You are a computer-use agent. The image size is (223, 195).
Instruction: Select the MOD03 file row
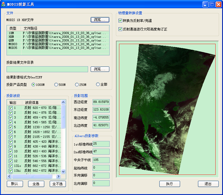[x=58, y=44]
